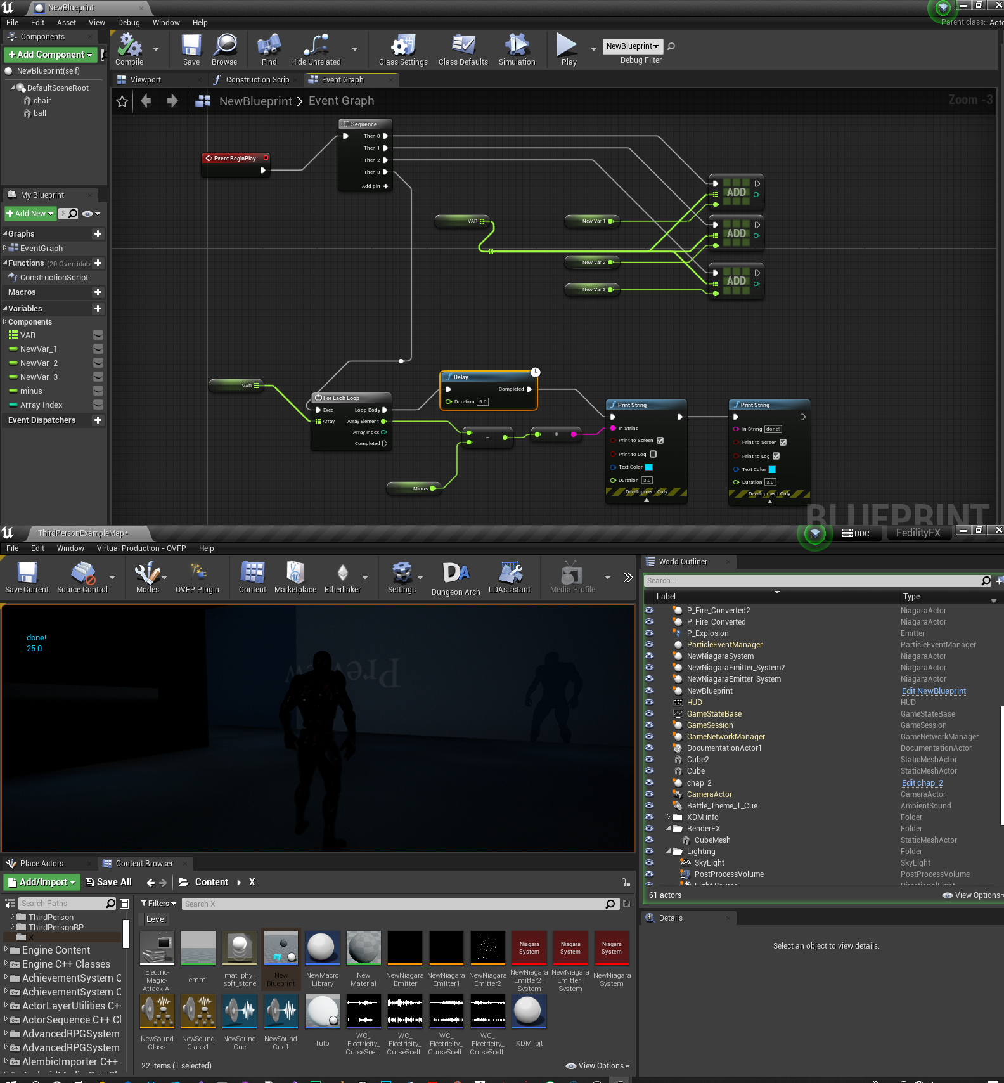
Task: Toggle visibility of CameraActor in outliner
Action: [x=649, y=794]
